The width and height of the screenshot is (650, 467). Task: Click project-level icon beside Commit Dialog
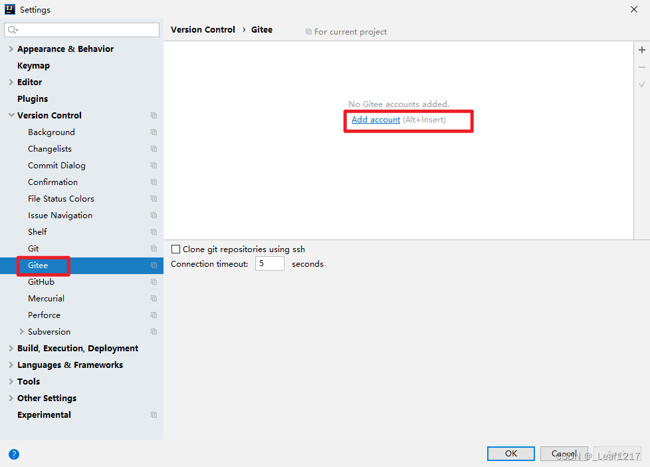pos(154,165)
